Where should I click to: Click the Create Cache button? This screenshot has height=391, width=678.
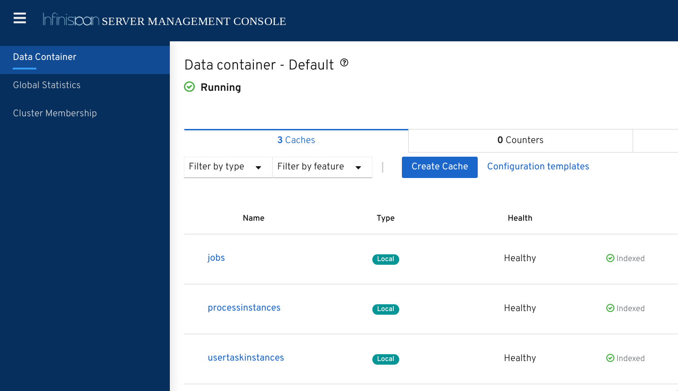point(439,167)
